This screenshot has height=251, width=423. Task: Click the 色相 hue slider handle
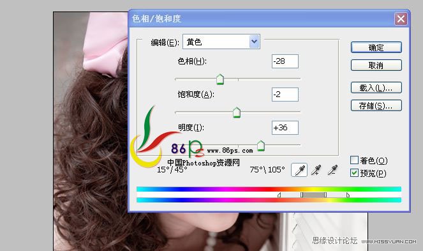220,79
